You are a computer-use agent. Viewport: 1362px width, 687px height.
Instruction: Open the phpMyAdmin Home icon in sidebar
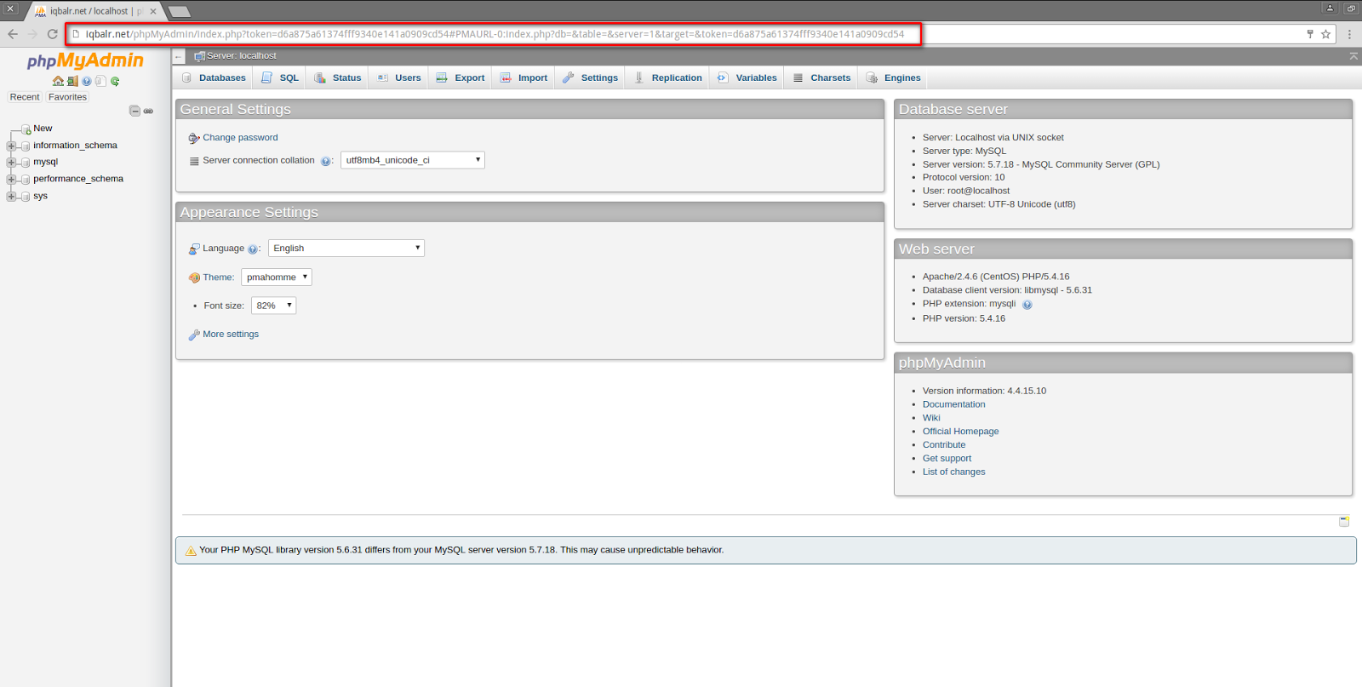click(x=58, y=81)
